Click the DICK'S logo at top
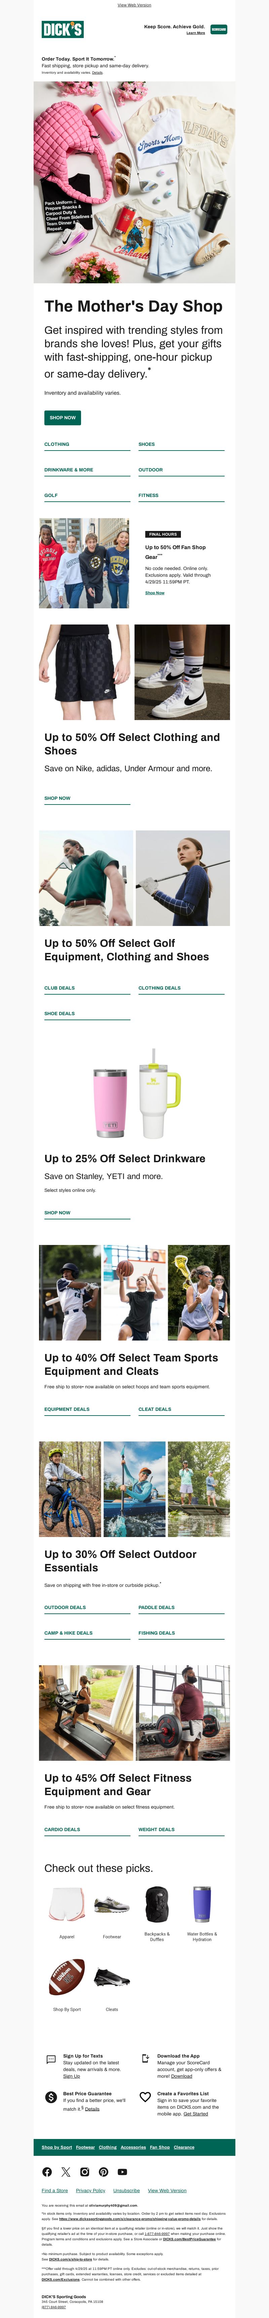This screenshot has height=2318, width=269. tap(62, 30)
